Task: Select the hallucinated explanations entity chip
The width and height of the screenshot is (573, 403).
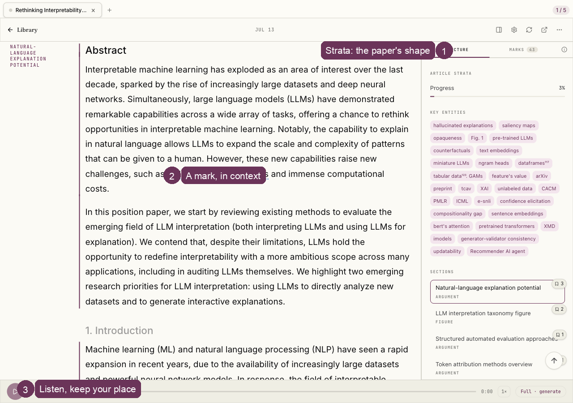Action: click(463, 125)
